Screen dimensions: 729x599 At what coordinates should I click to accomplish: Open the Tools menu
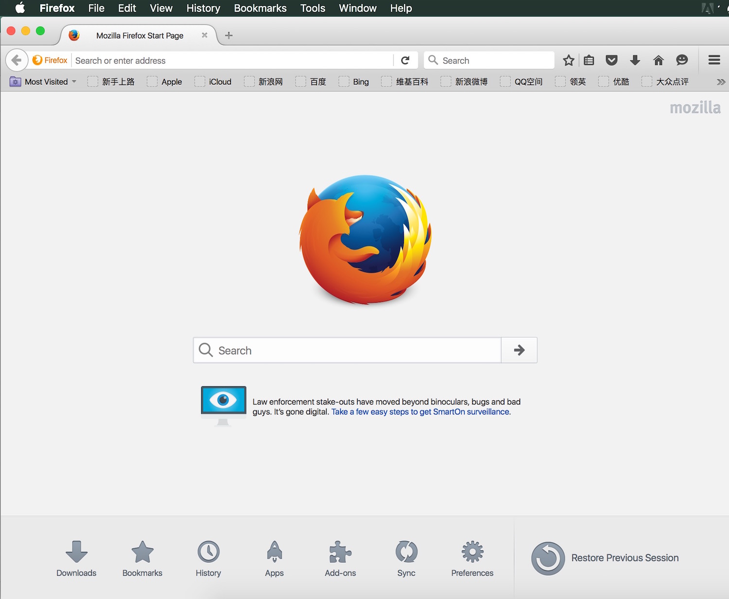pyautogui.click(x=312, y=8)
